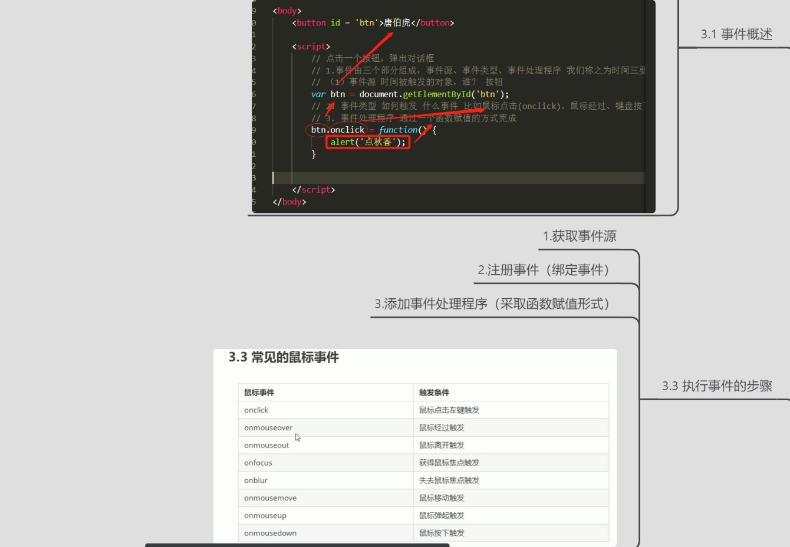The image size is (790, 547).
Task: Click the '鼠标经过触发' cell
Action: (x=511, y=428)
